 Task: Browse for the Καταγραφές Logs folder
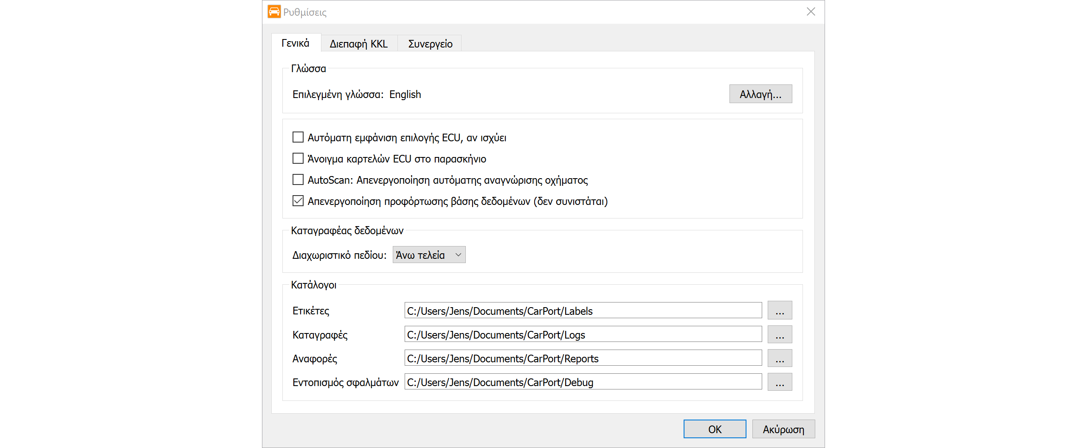pyautogui.click(x=780, y=334)
